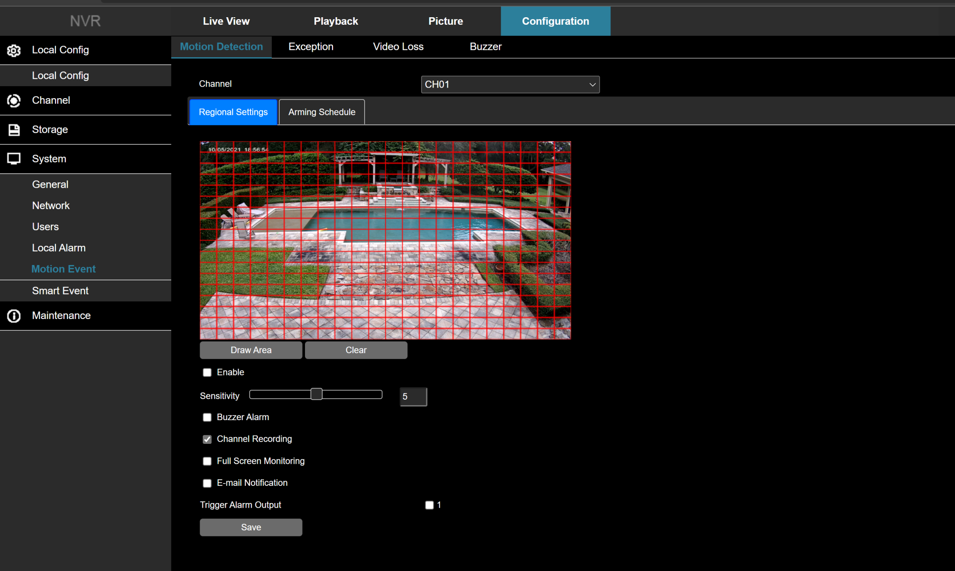Open the Exception settings tab
955x571 pixels.
pyautogui.click(x=311, y=47)
